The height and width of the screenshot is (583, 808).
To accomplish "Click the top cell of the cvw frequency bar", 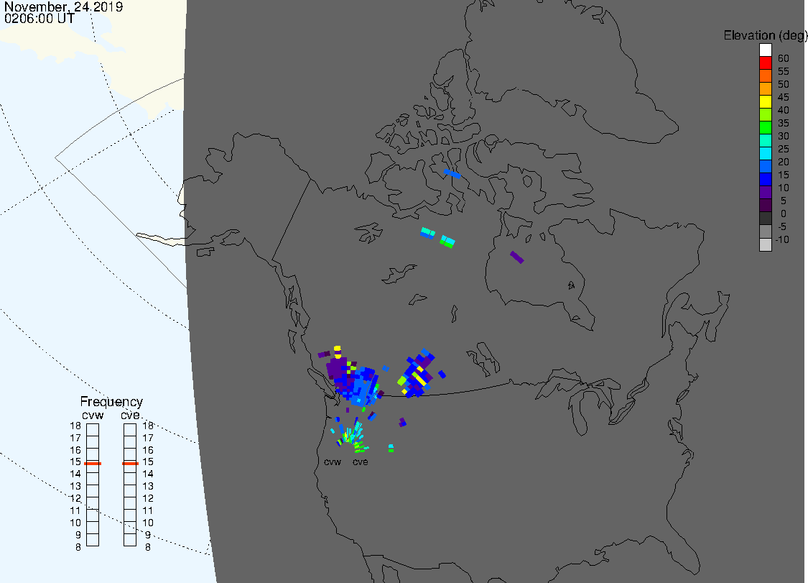I will [x=93, y=430].
